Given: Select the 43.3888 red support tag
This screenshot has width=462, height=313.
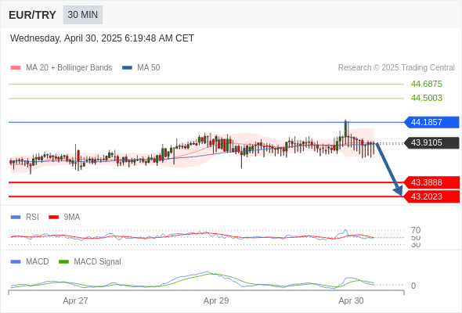Looking at the screenshot, I should (431, 182).
